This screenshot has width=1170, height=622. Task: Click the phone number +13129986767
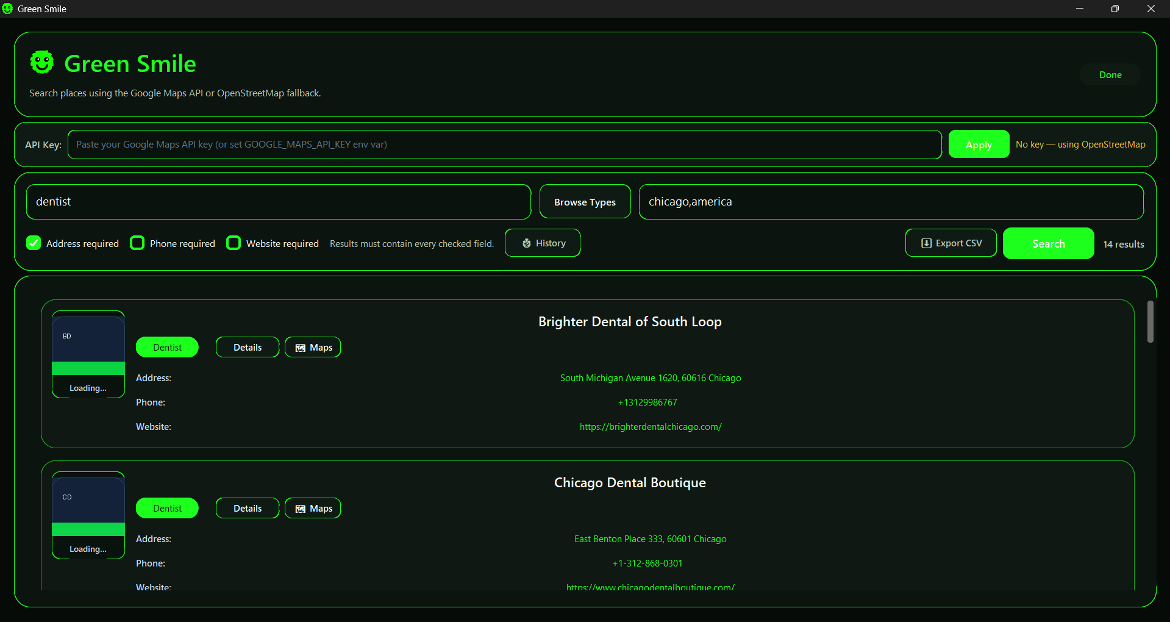point(647,402)
